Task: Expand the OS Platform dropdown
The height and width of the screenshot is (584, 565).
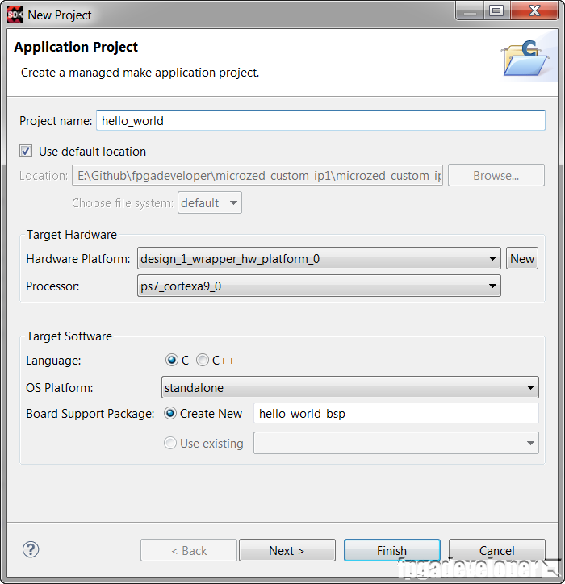Action: (350, 387)
